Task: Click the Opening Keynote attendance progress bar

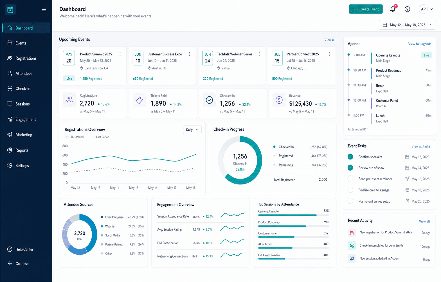Action: pos(294,215)
